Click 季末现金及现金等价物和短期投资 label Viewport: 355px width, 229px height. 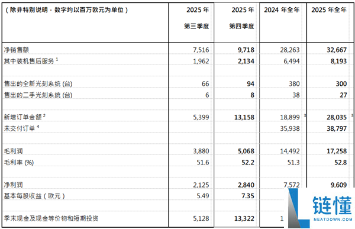[51, 218]
